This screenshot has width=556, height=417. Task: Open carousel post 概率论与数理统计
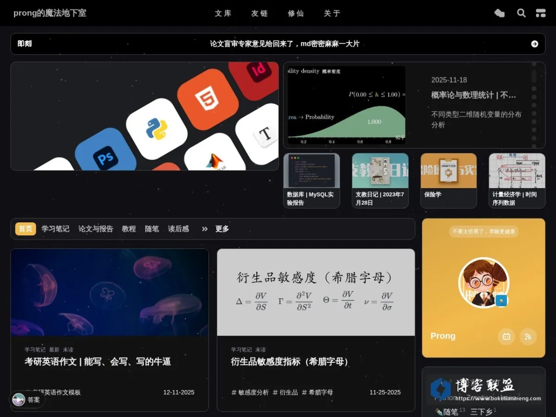(x=474, y=95)
